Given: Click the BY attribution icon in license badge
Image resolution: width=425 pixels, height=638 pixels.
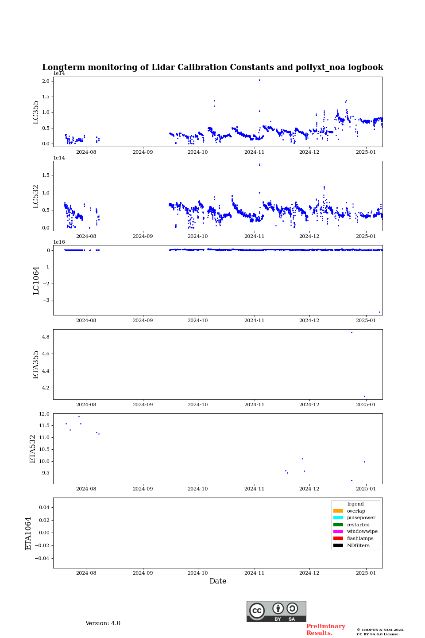Looking at the screenshot, I should 278,608.
